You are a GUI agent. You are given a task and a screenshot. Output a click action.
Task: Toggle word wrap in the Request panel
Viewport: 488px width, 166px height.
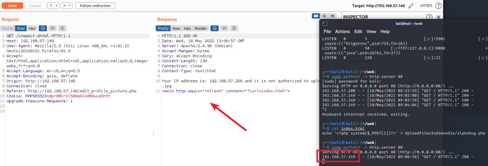[x=43, y=28]
